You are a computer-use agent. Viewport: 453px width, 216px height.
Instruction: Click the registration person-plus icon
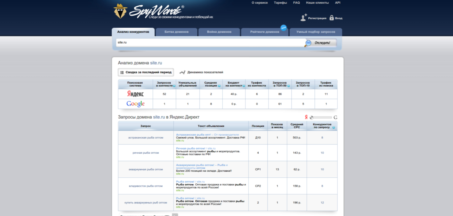click(304, 17)
